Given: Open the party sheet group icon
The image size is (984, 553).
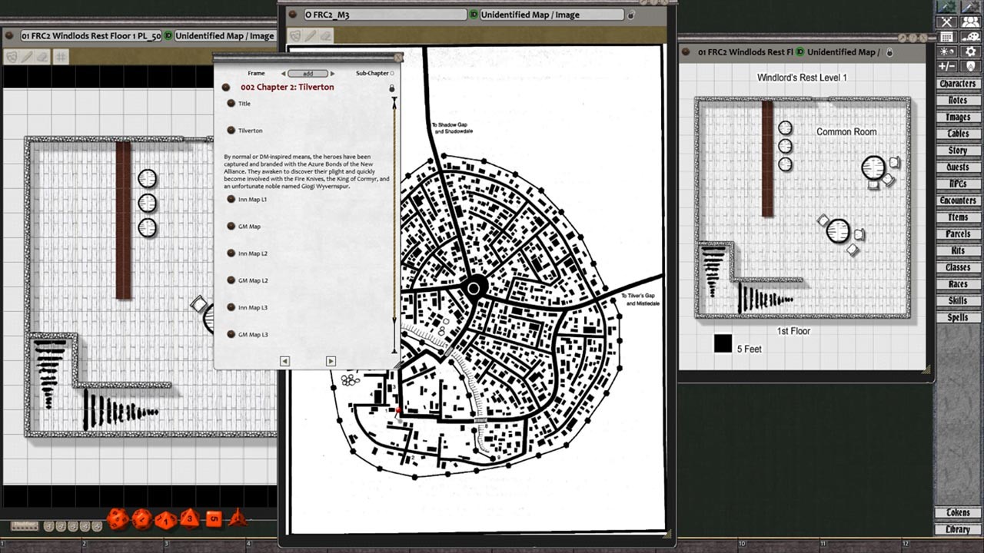Looking at the screenshot, I should (971, 22).
